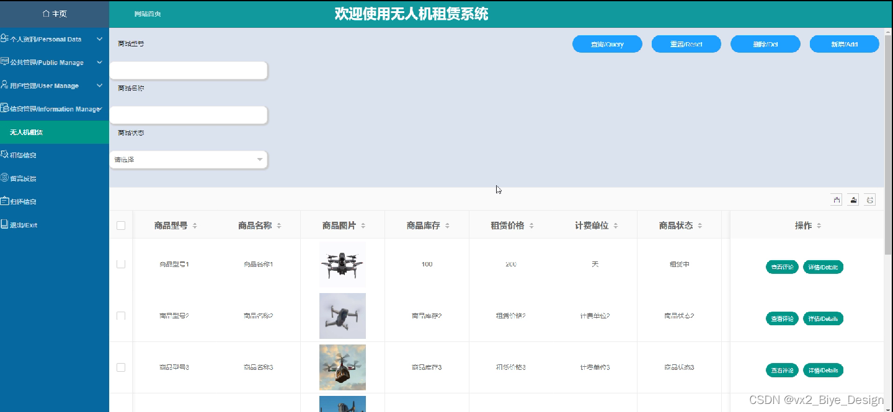This screenshot has height=412, width=893.
Task: Focus the 商品名称 search input
Action: tap(189, 115)
